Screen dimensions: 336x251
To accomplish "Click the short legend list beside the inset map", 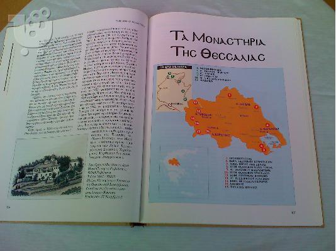I will pyautogui.click(x=213, y=75).
